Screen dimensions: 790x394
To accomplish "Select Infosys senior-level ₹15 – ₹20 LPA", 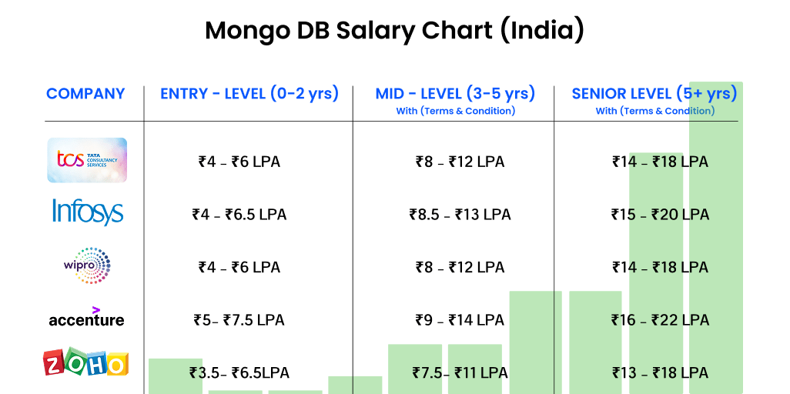I will [660, 215].
